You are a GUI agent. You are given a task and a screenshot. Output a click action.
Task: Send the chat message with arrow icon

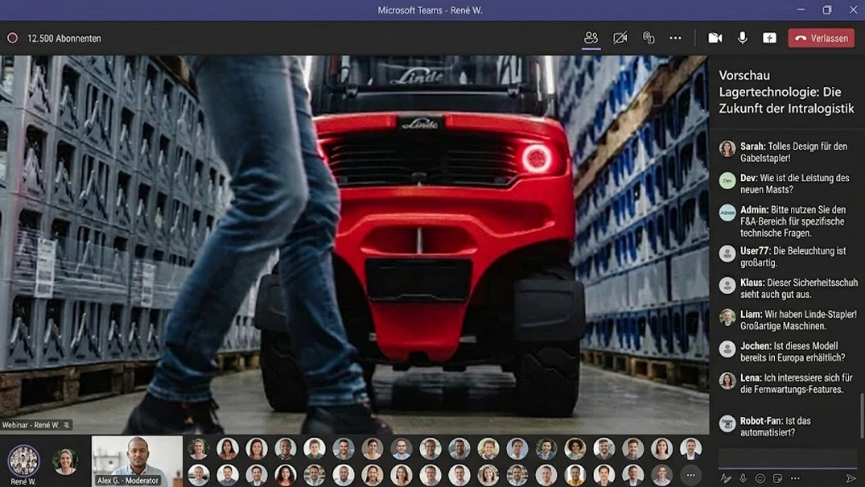pos(851,478)
